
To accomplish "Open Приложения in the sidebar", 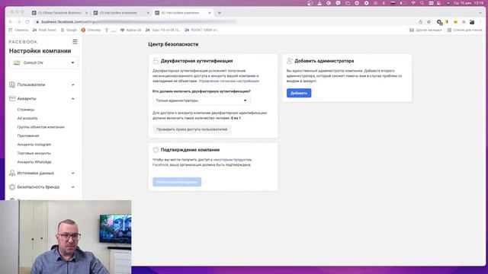I will click(x=28, y=135).
